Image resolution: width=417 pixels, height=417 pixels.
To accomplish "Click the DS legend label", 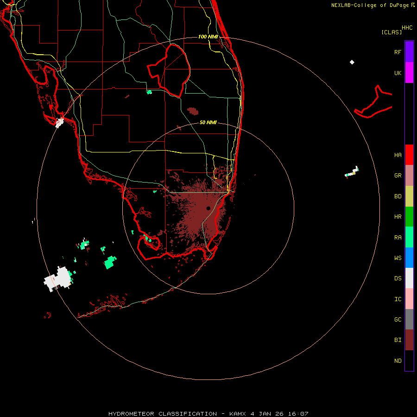I will [398, 278].
